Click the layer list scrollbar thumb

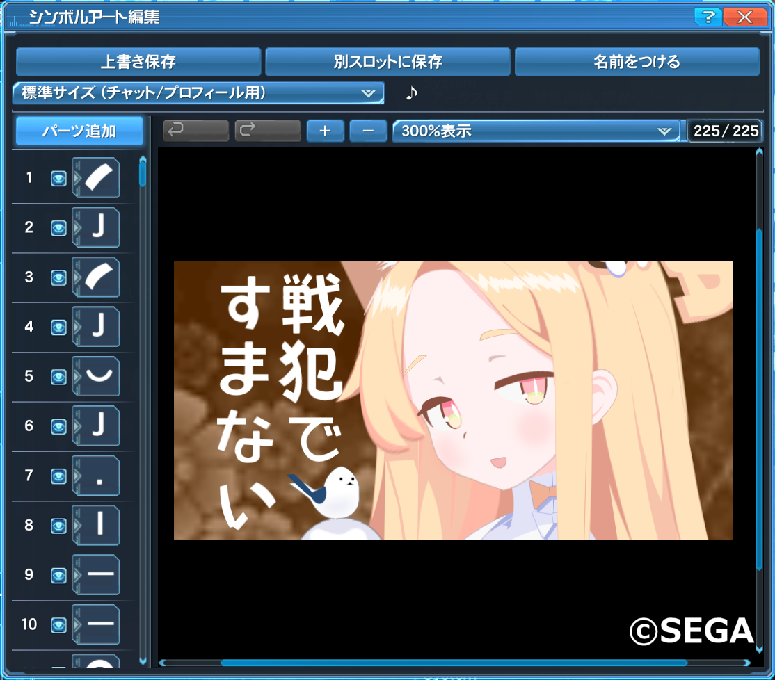tap(143, 175)
